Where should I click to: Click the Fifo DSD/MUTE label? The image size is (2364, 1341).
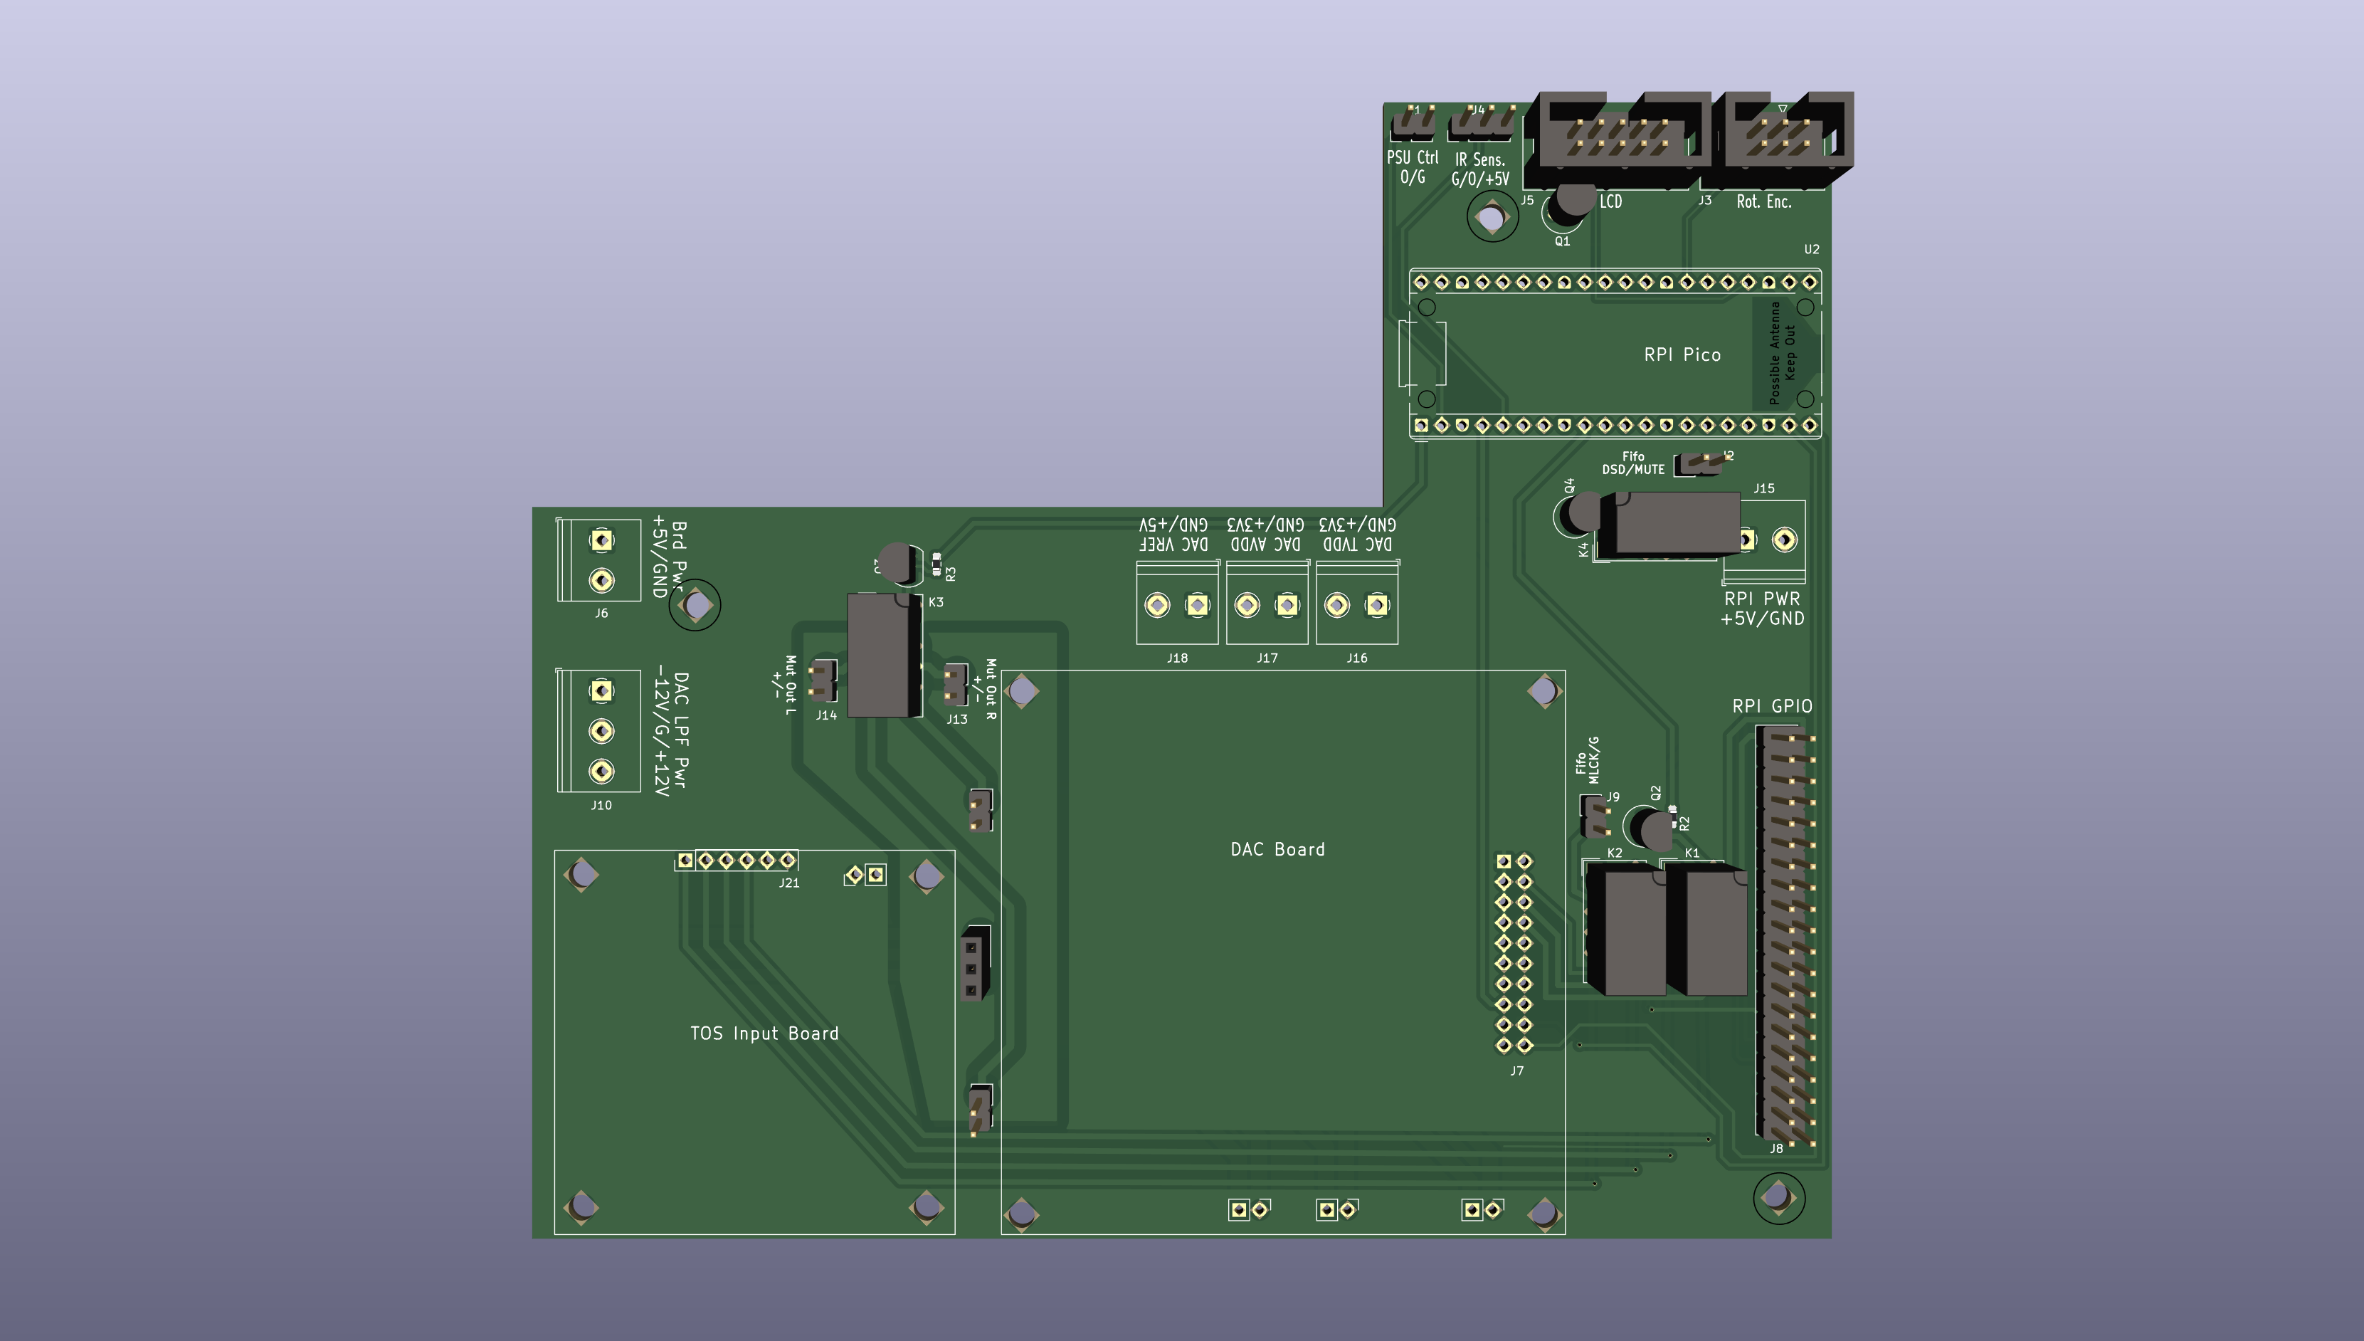coord(1633,463)
